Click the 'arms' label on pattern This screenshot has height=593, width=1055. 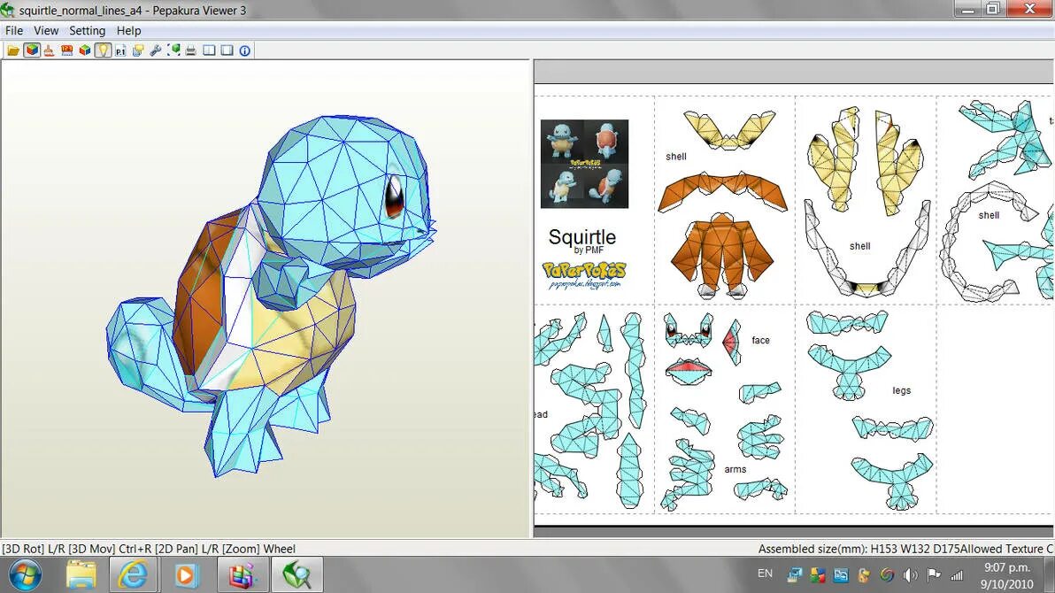pyautogui.click(x=735, y=469)
